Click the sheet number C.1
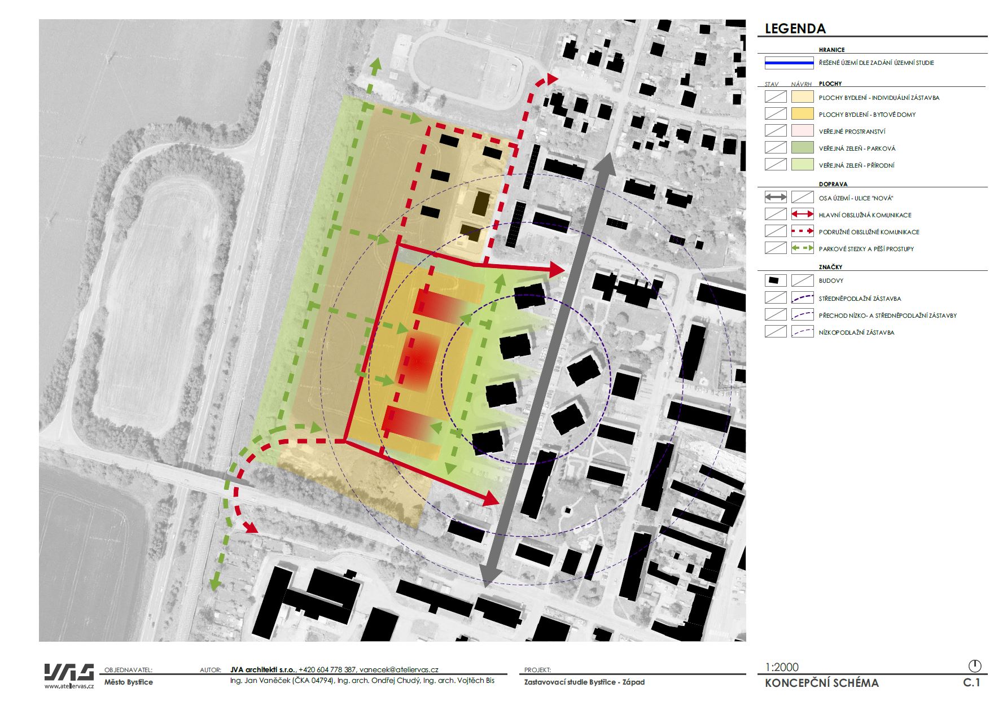Viewport: 1007px width, 710px height. point(971,683)
